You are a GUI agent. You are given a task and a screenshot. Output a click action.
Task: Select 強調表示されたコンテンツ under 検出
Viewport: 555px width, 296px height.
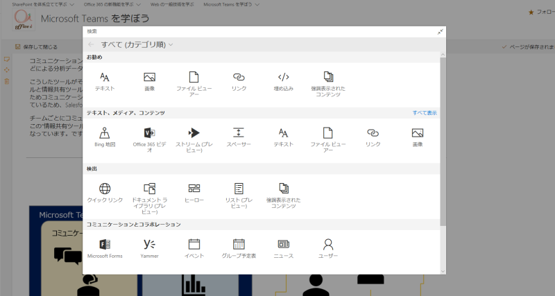pyautogui.click(x=284, y=195)
